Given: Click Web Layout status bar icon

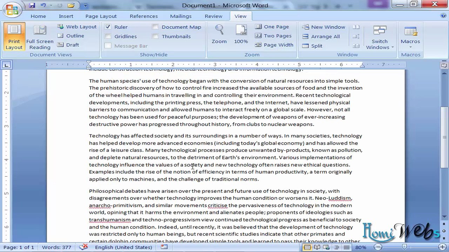Looking at the screenshot, I should 327,247.
